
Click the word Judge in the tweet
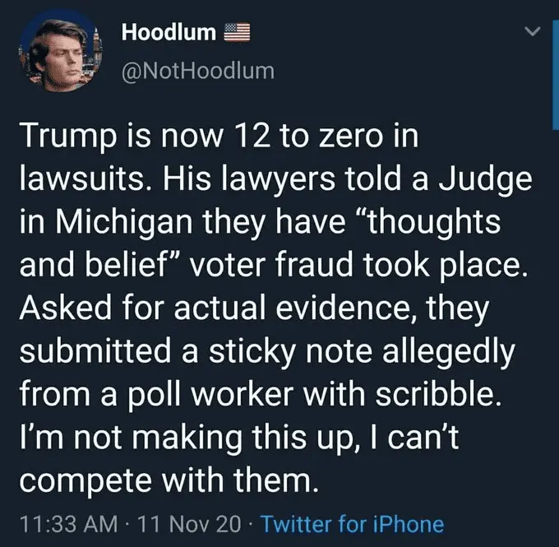pos(492,178)
